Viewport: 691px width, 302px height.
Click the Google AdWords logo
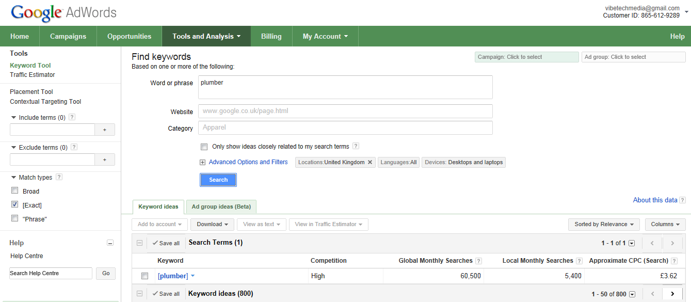point(63,12)
